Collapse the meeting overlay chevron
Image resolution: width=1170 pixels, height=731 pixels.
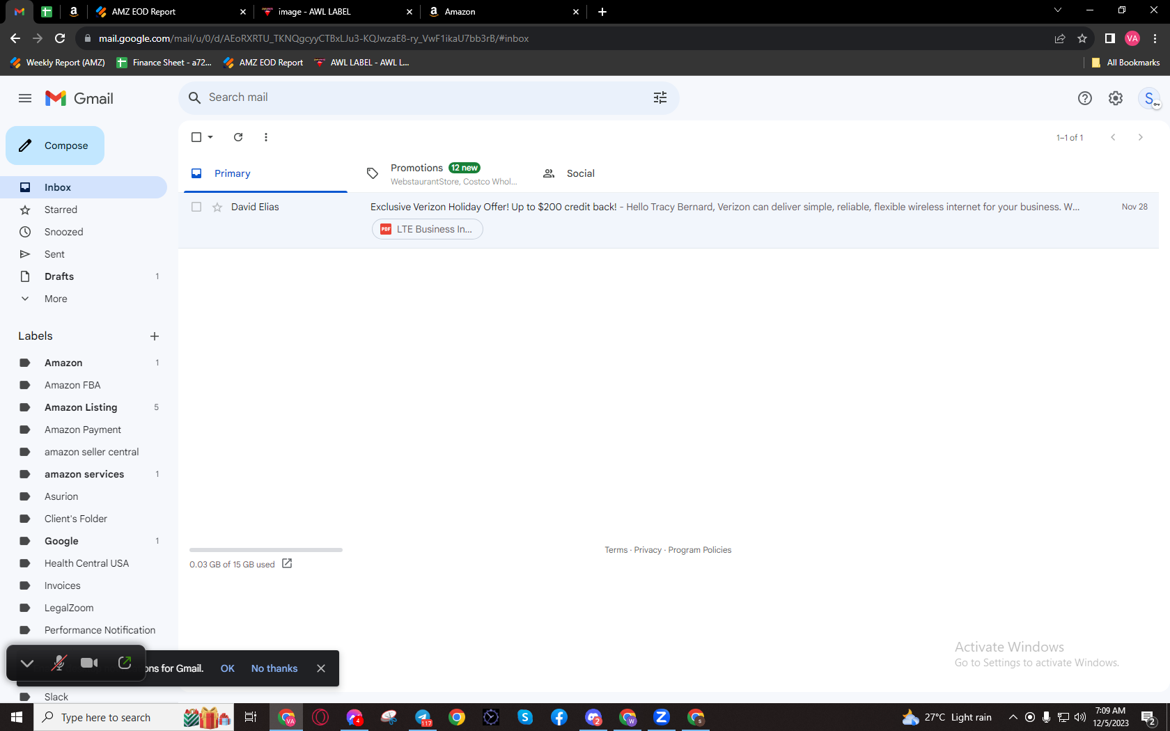27,663
